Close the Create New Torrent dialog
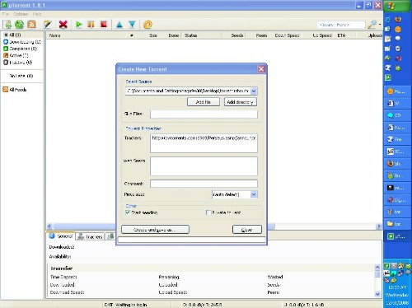Screen dimensions: 412x308 click(261, 69)
